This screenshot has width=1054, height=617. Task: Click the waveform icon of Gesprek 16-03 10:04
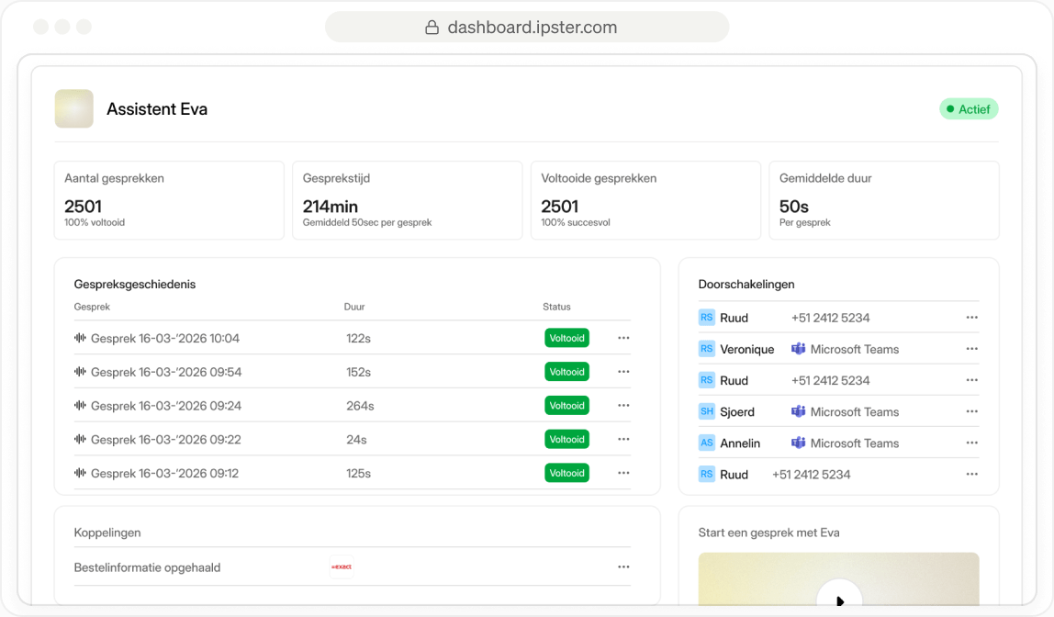(80, 338)
